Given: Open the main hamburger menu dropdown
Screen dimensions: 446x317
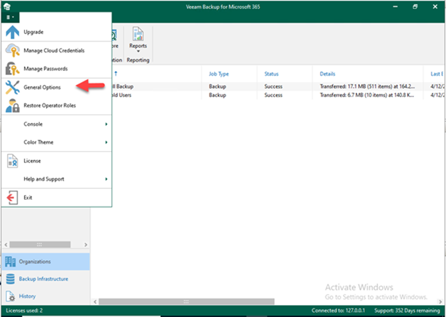Looking at the screenshot, I should click(x=10, y=17).
